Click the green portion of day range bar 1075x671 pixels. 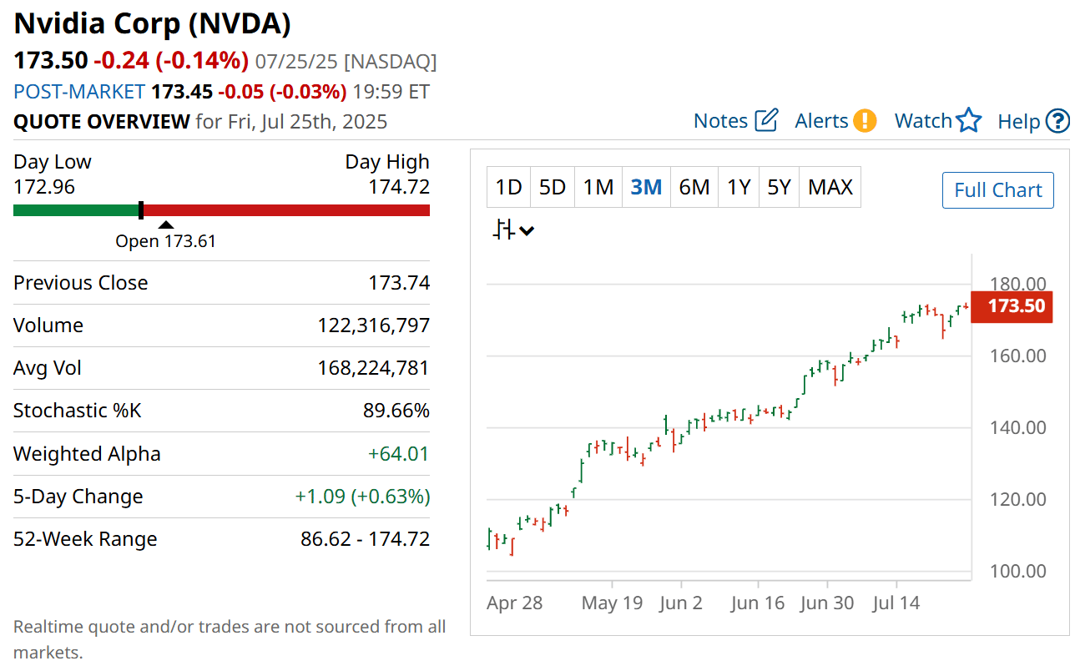pos(76,209)
